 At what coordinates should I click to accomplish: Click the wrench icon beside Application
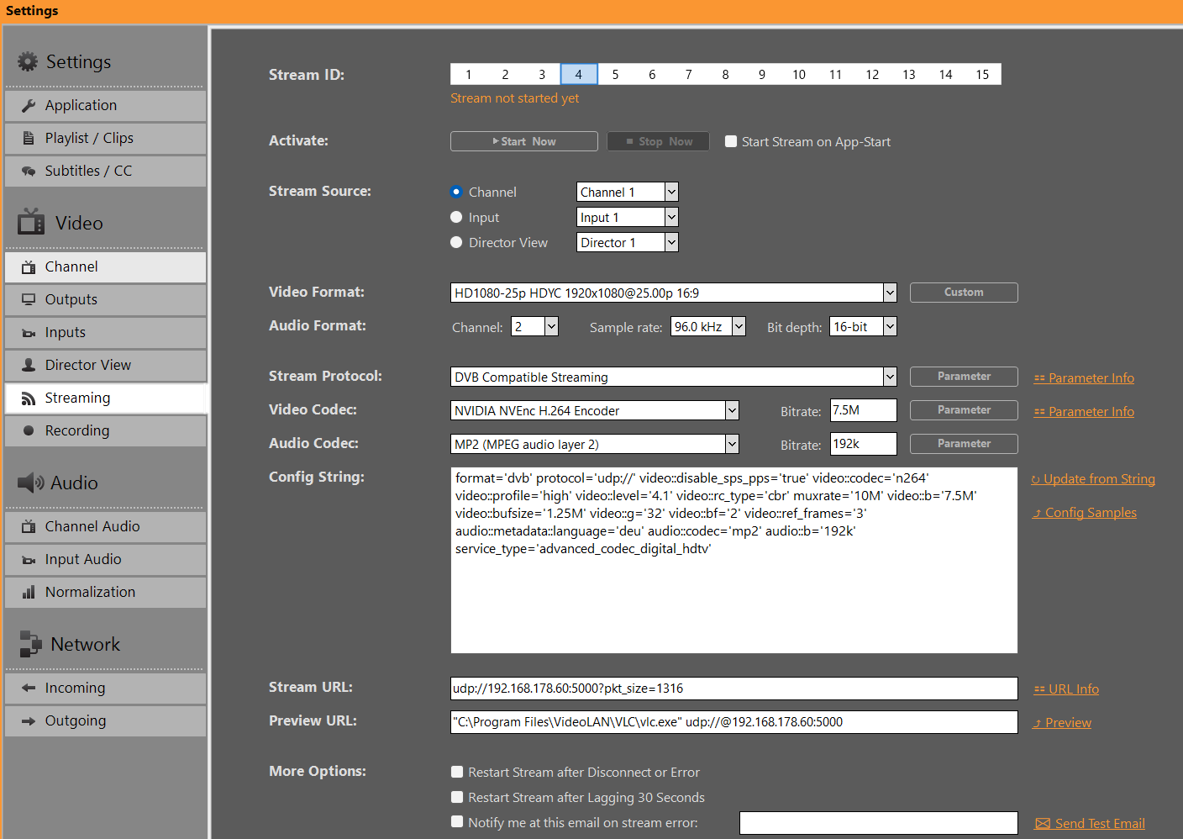(x=29, y=106)
